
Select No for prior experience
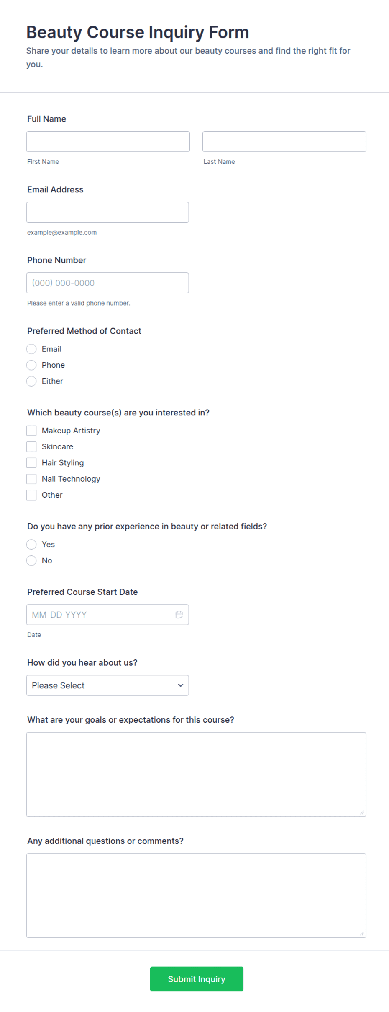coord(31,560)
